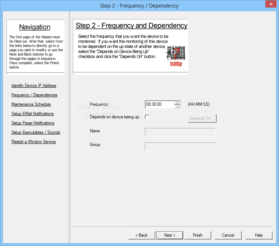The image size is (279, 246).
Task: Go to Maintenance Schedule page
Action: [x=31, y=104]
